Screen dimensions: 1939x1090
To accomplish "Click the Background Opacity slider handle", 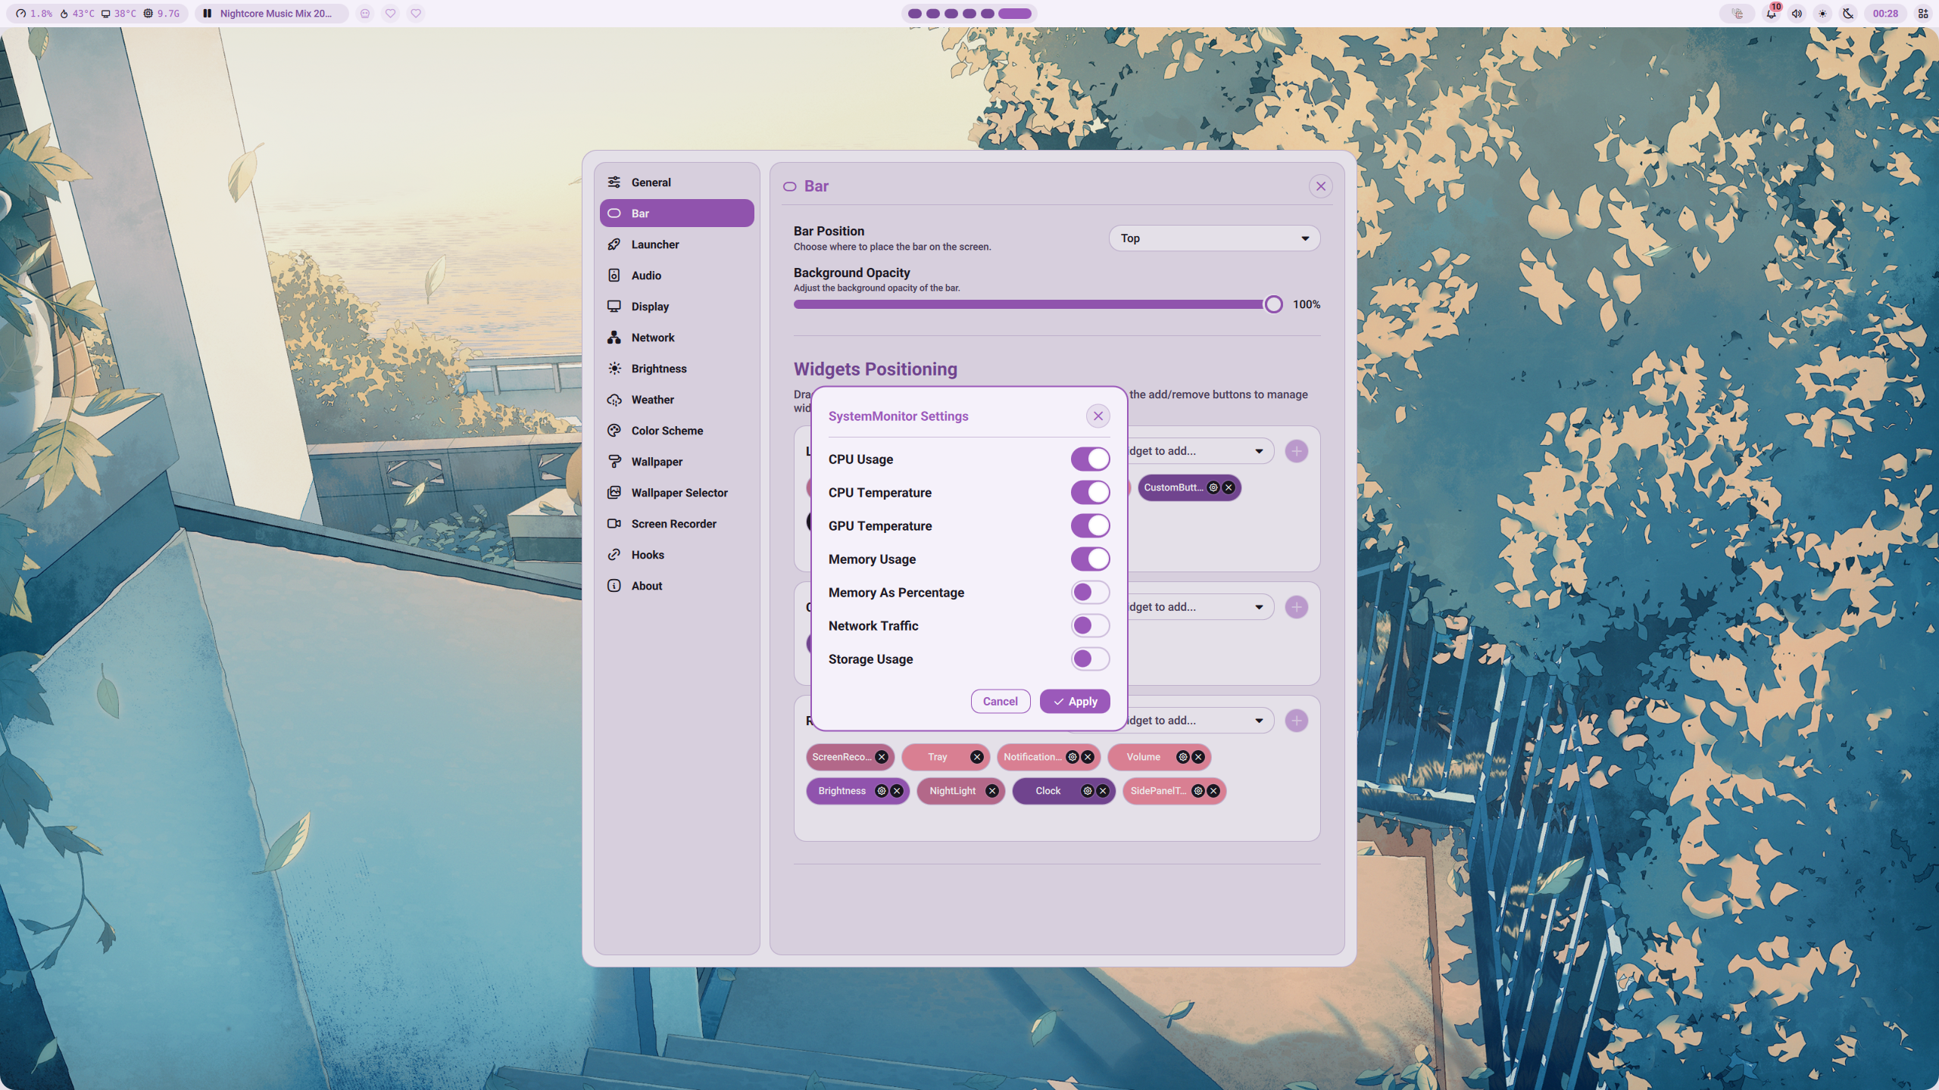I will 1273,304.
